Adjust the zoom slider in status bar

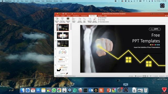(159, 76)
